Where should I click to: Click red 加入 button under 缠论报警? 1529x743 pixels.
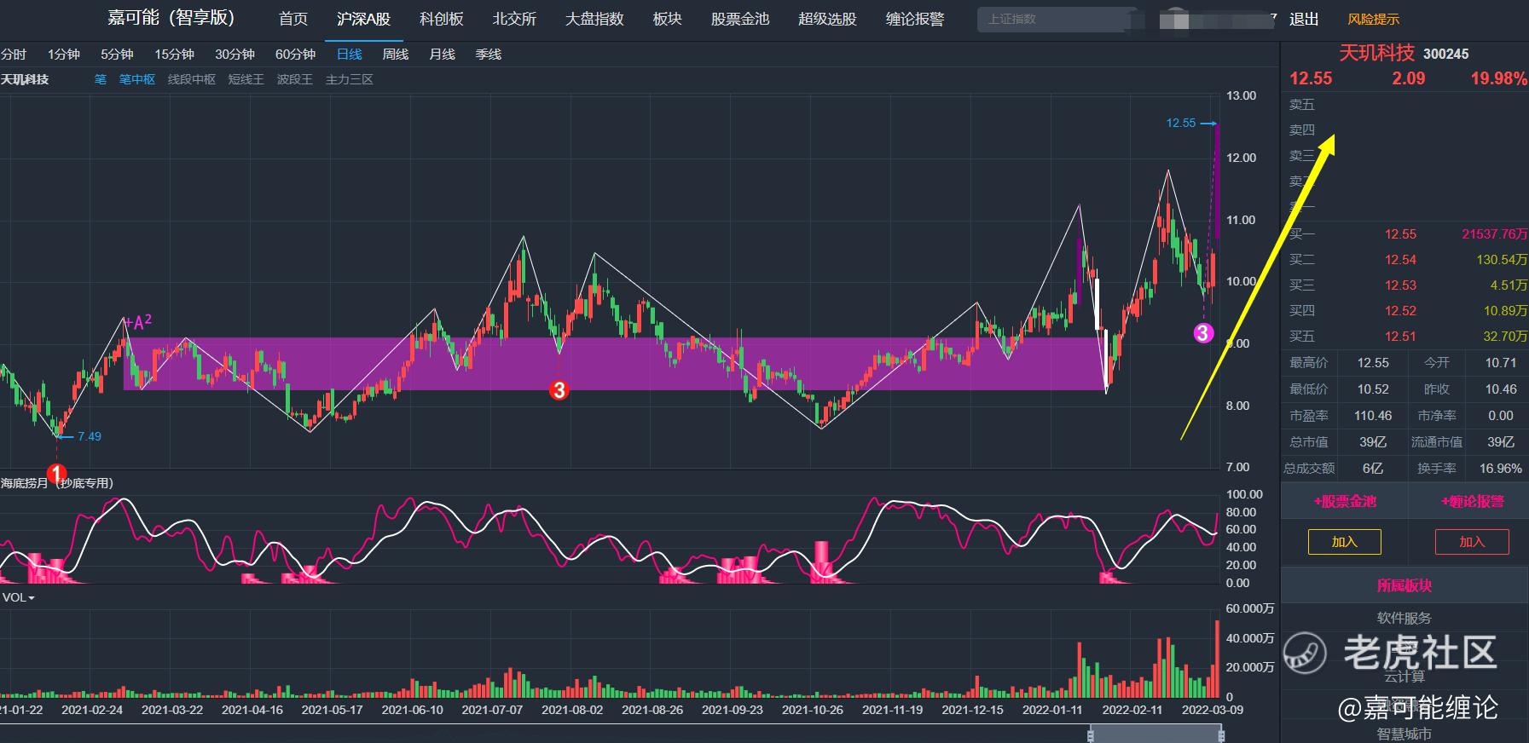(1472, 542)
